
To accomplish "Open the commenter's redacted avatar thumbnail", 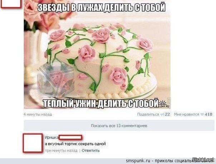I will pos(33,143).
